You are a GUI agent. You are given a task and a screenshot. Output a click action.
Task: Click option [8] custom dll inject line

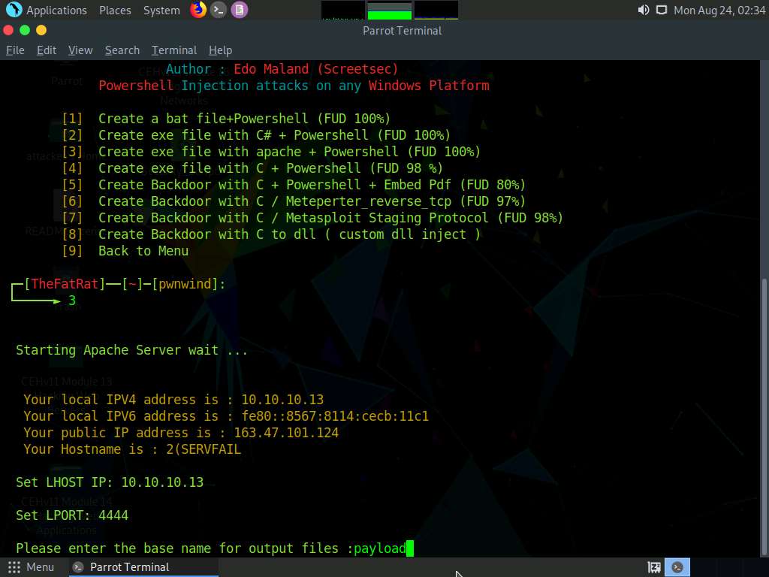[x=271, y=234]
